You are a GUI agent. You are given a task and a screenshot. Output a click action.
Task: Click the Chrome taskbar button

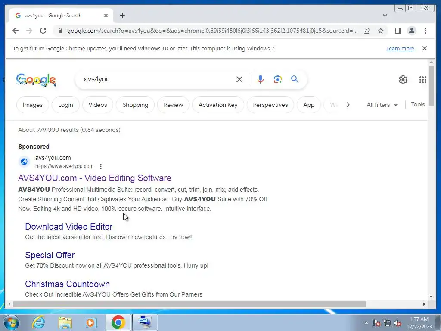118,322
